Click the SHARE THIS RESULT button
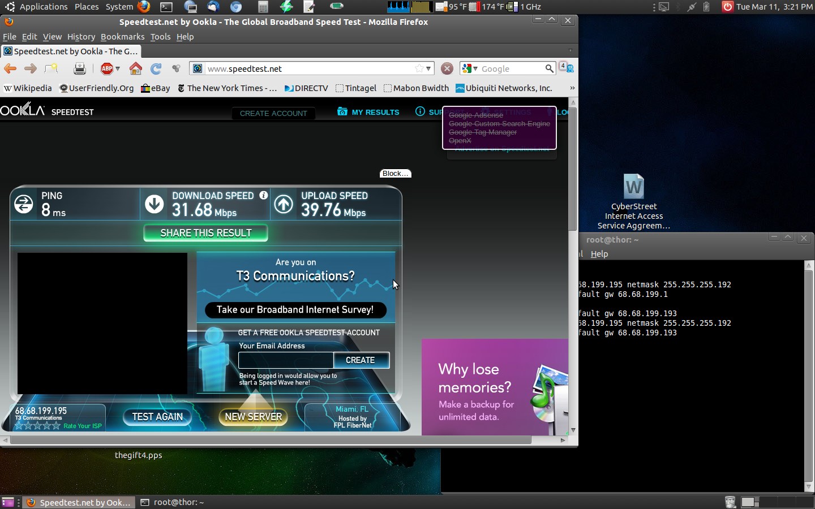Screen dimensions: 815x509 coord(205,233)
